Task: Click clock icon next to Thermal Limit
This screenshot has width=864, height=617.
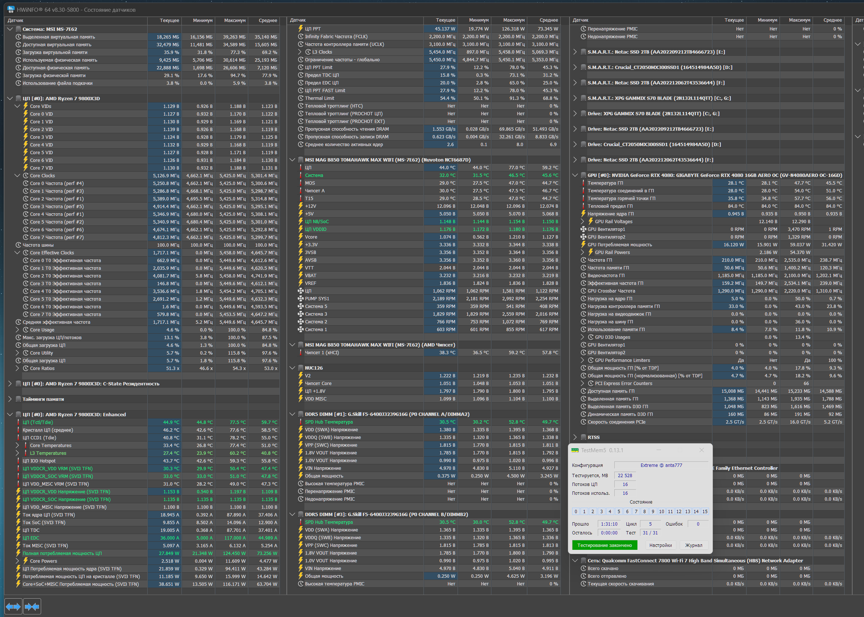Action: [x=300, y=98]
